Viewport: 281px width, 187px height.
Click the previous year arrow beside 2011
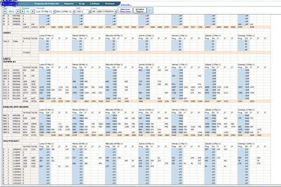coord(3,10)
